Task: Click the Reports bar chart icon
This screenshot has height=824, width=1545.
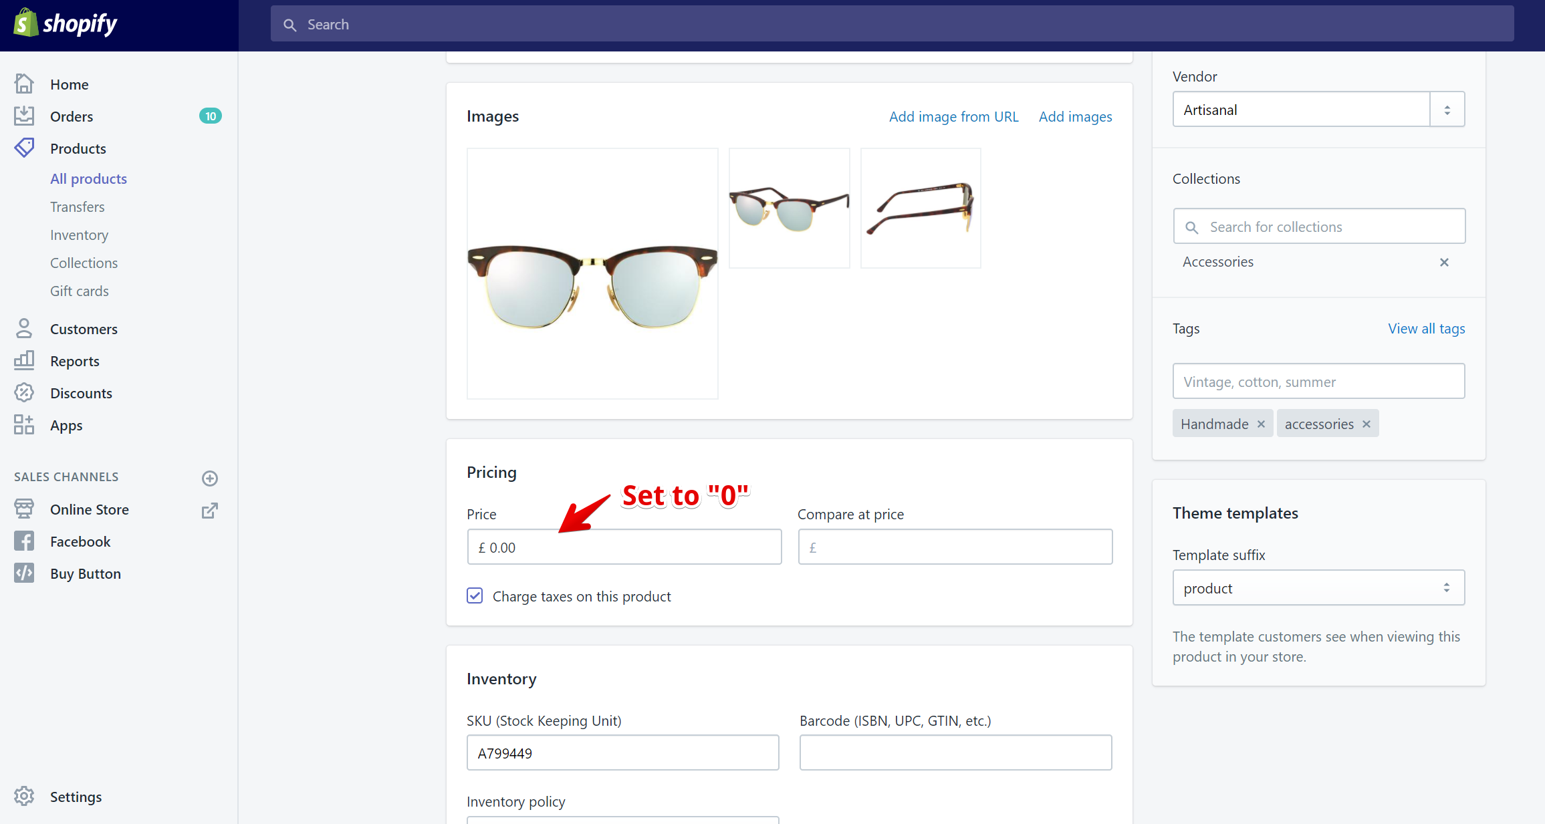Action: 24,361
